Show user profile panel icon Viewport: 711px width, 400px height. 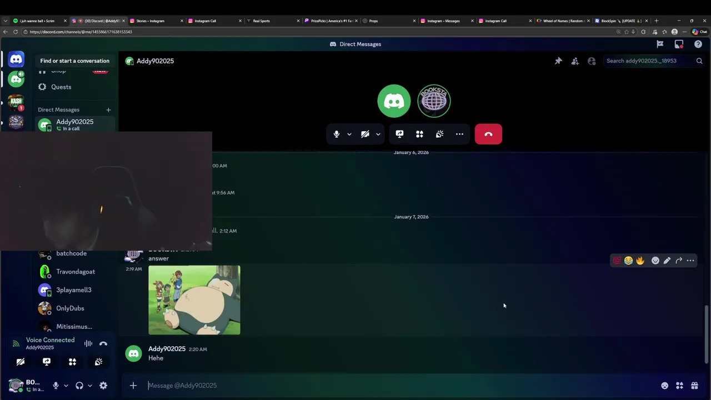click(x=592, y=61)
